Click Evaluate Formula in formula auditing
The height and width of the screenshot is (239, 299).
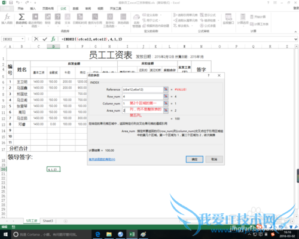(x=208, y=26)
